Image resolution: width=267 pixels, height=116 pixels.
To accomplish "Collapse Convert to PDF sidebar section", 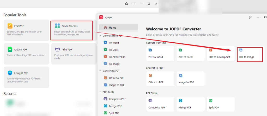I will [x=100, y=71].
